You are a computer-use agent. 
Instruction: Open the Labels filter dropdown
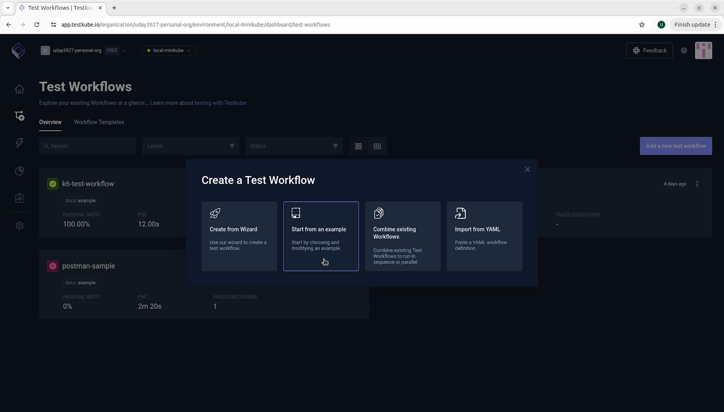[x=191, y=146]
